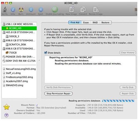Image resolution: width=140 pixels, height=121 pixels.
Task: Select the SCRATCH_DISK volume
Action: 19,44
